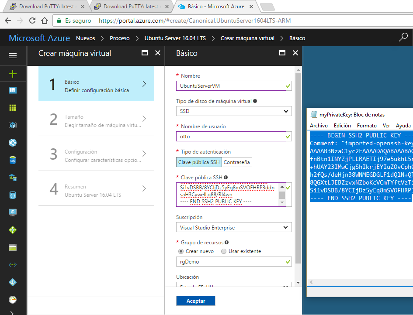Open the SSD disk type dropdown

click(234, 111)
